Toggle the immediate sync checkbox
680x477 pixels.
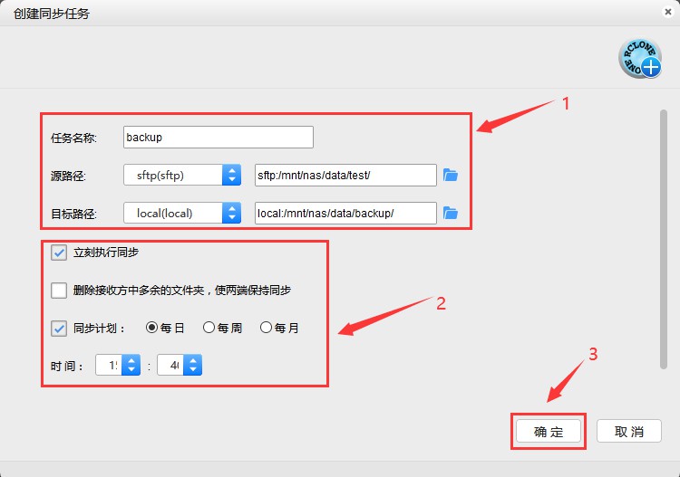coord(59,253)
